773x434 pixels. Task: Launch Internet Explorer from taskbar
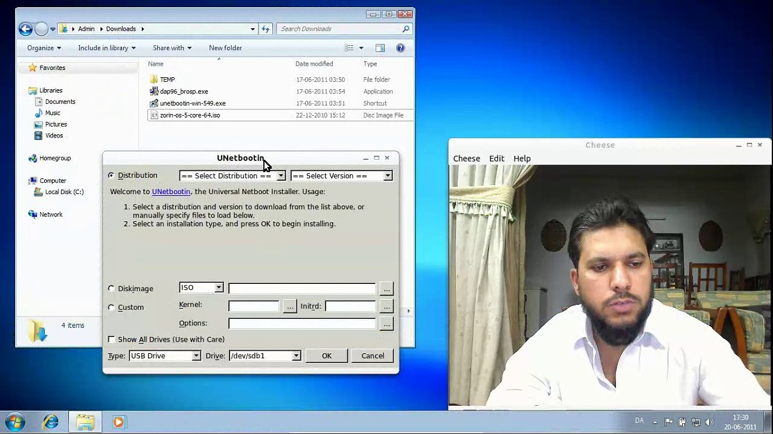click(51, 422)
